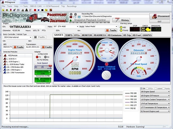Click the STOP warning lamp indicator

point(135,29)
